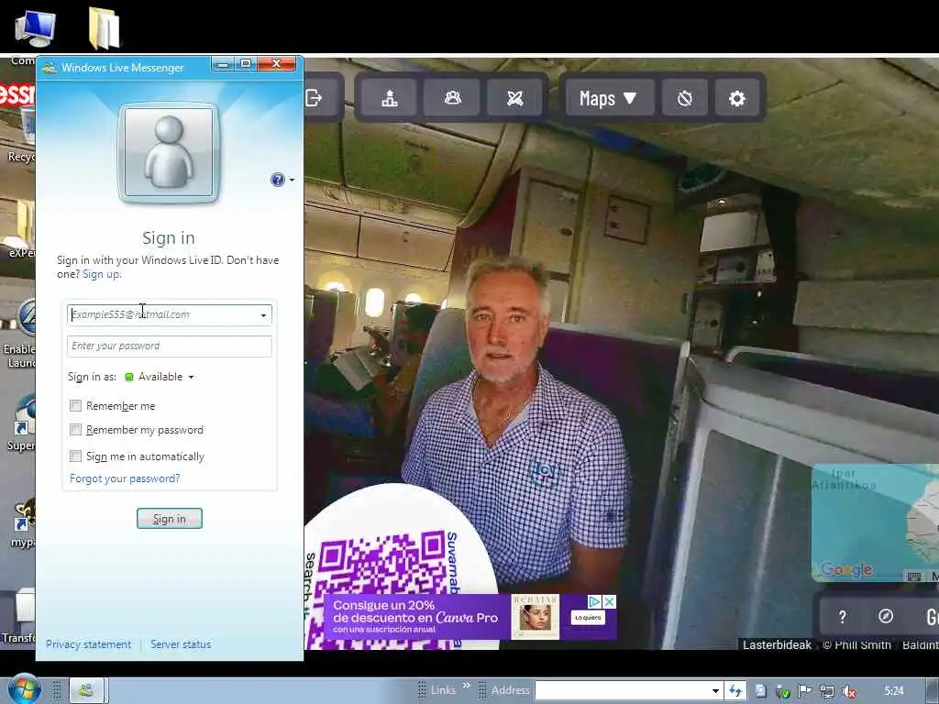
Task: Check Remember my password checkbox
Action: click(75, 430)
